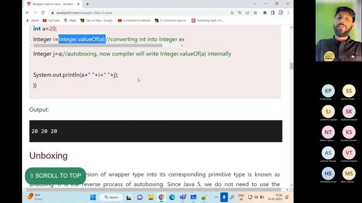The image size is (362, 203).
Task: Open the Extensions puzzle icon
Action: [265, 13]
